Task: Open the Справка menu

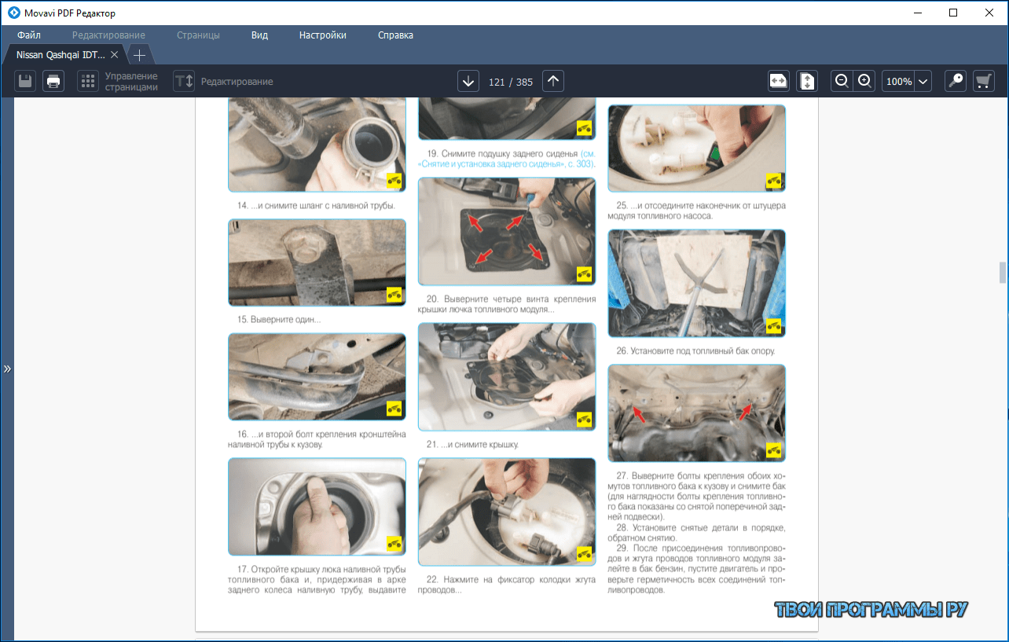Action: click(x=395, y=35)
